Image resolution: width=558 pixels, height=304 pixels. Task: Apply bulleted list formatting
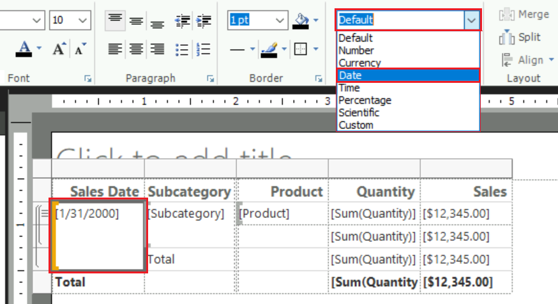click(182, 48)
